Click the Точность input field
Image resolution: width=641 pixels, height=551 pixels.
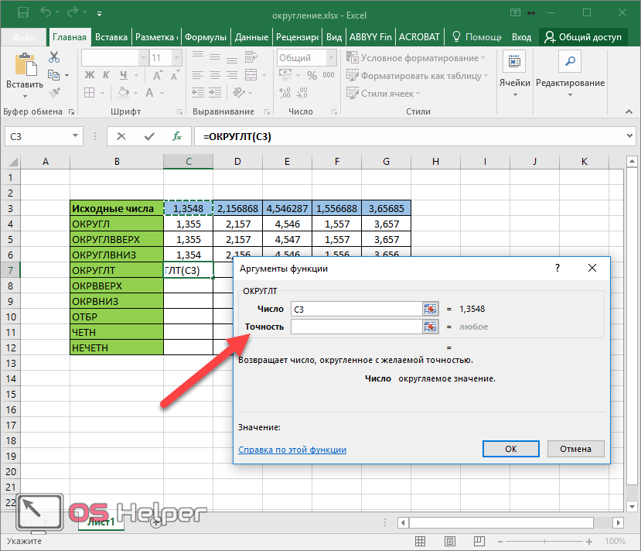(356, 327)
